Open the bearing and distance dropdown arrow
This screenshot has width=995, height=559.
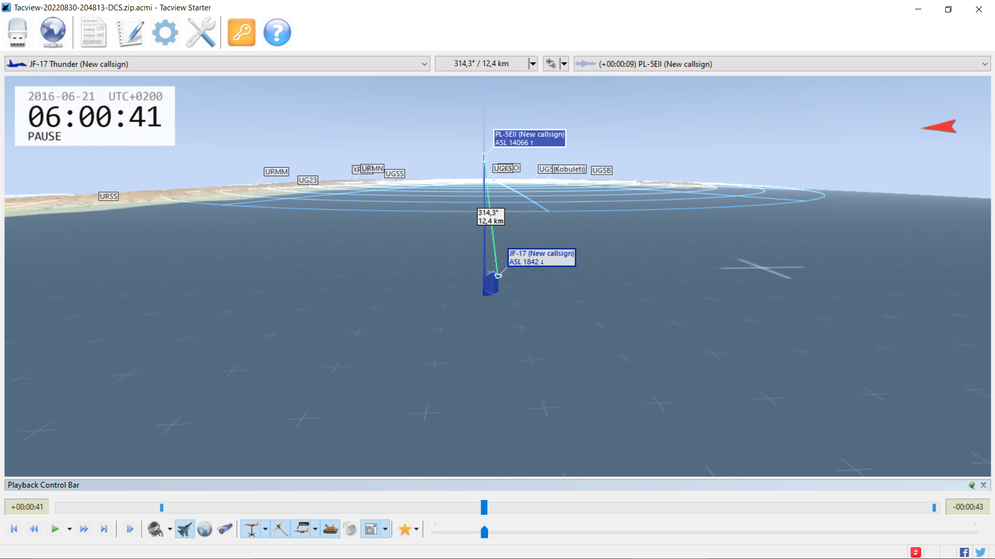point(532,64)
